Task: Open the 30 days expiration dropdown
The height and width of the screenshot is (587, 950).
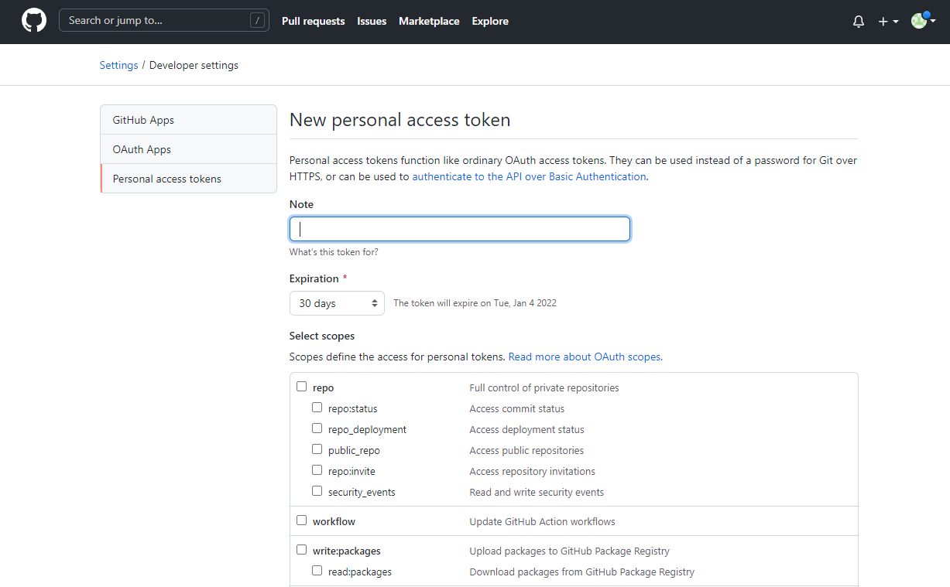Action: tap(337, 303)
